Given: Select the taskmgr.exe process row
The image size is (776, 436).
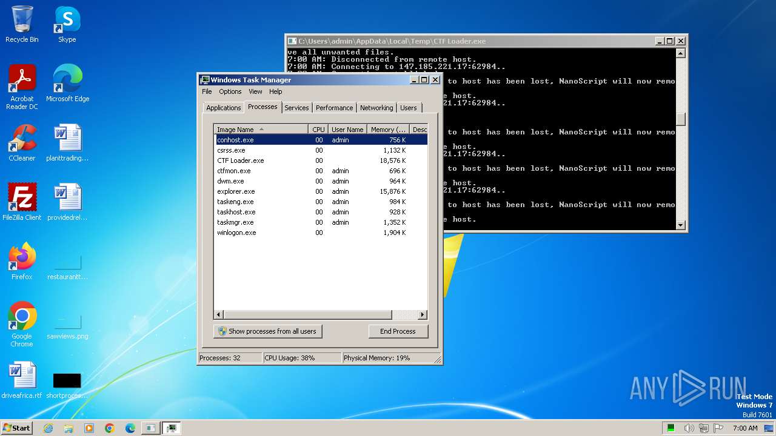Looking at the screenshot, I should click(321, 222).
